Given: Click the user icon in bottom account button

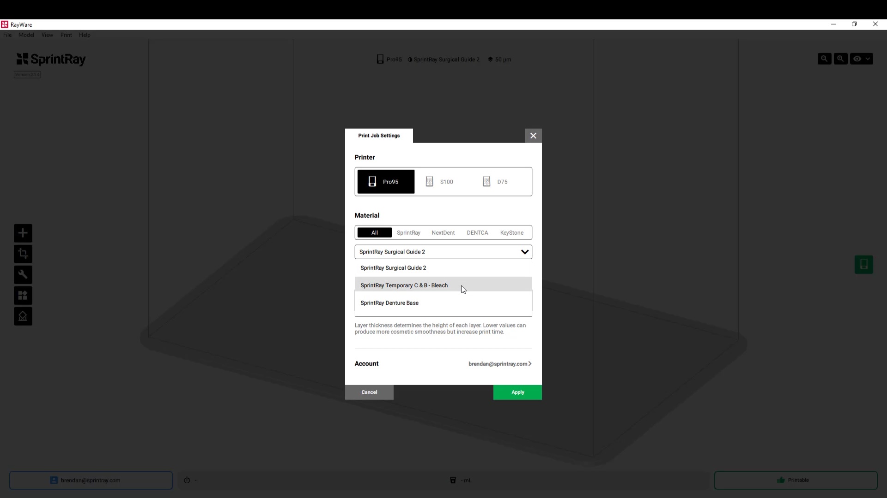Looking at the screenshot, I should point(54,480).
